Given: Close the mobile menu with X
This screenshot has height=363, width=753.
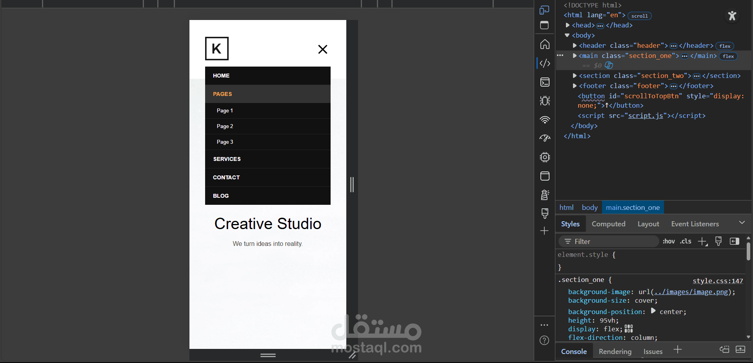Looking at the screenshot, I should coord(322,49).
